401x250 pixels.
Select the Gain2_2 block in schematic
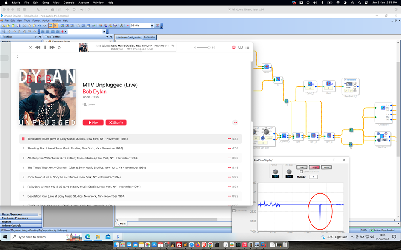[x=310, y=86]
